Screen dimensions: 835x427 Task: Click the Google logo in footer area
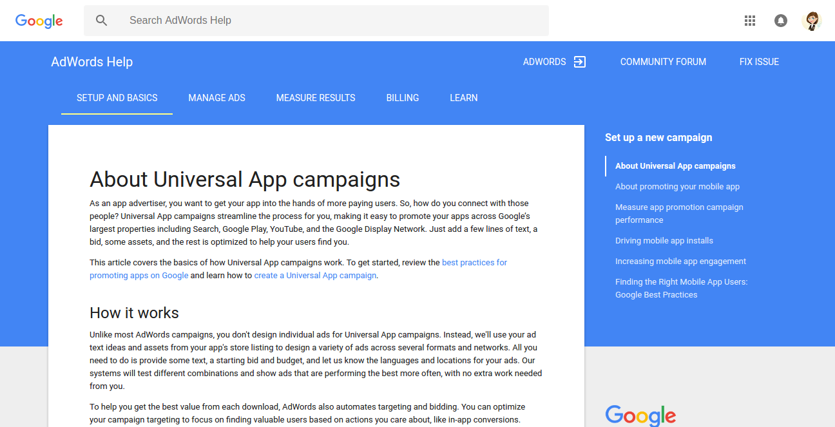pos(640,415)
